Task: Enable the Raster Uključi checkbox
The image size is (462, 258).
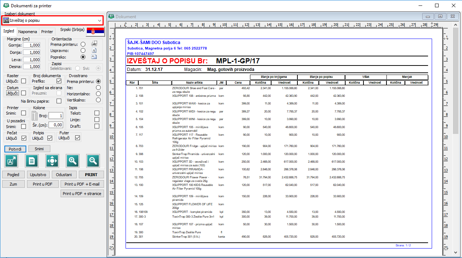Action: coord(24,81)
